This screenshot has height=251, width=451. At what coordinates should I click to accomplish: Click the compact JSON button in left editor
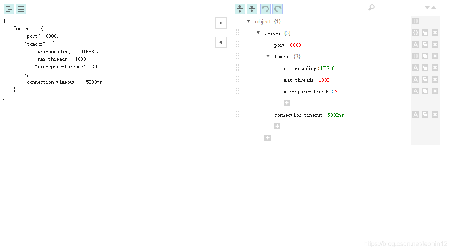pos(21,9)
